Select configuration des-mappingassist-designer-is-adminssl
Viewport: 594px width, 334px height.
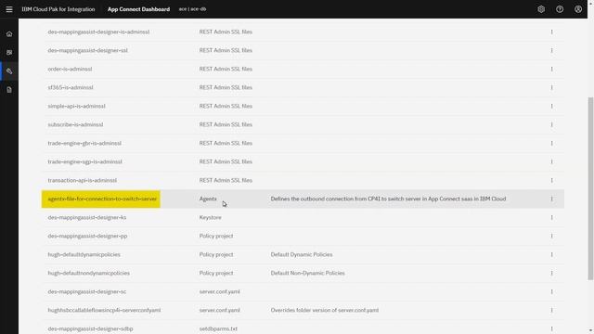[x=98, y=32]
